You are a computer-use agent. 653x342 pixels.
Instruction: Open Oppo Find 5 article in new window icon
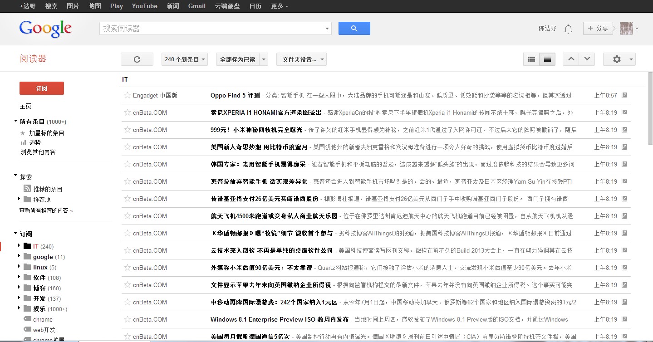[x=624, y=95]
